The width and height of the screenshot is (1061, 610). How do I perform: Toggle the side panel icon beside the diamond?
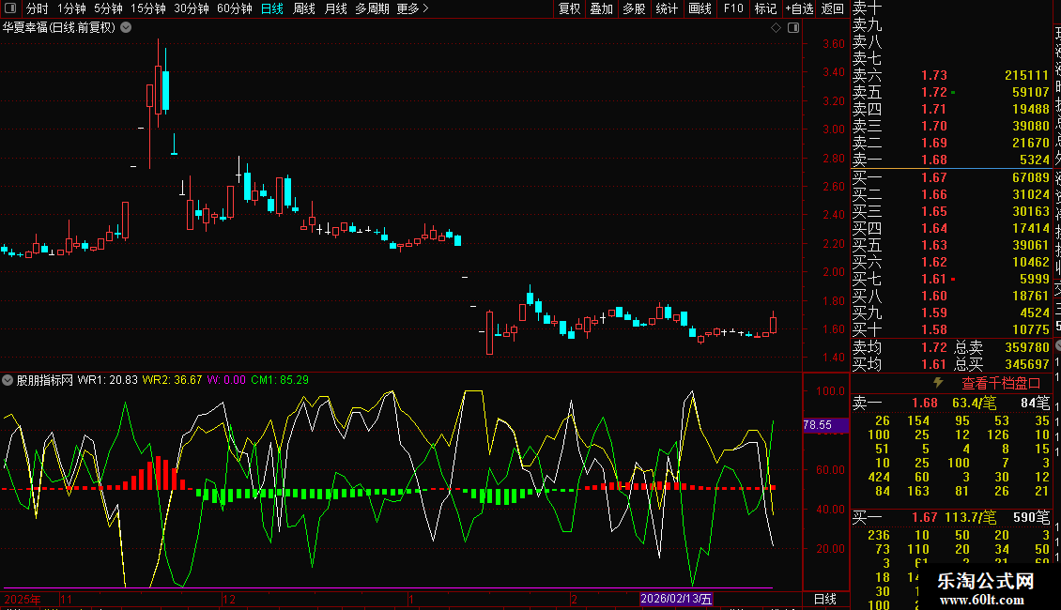(792, 28)
